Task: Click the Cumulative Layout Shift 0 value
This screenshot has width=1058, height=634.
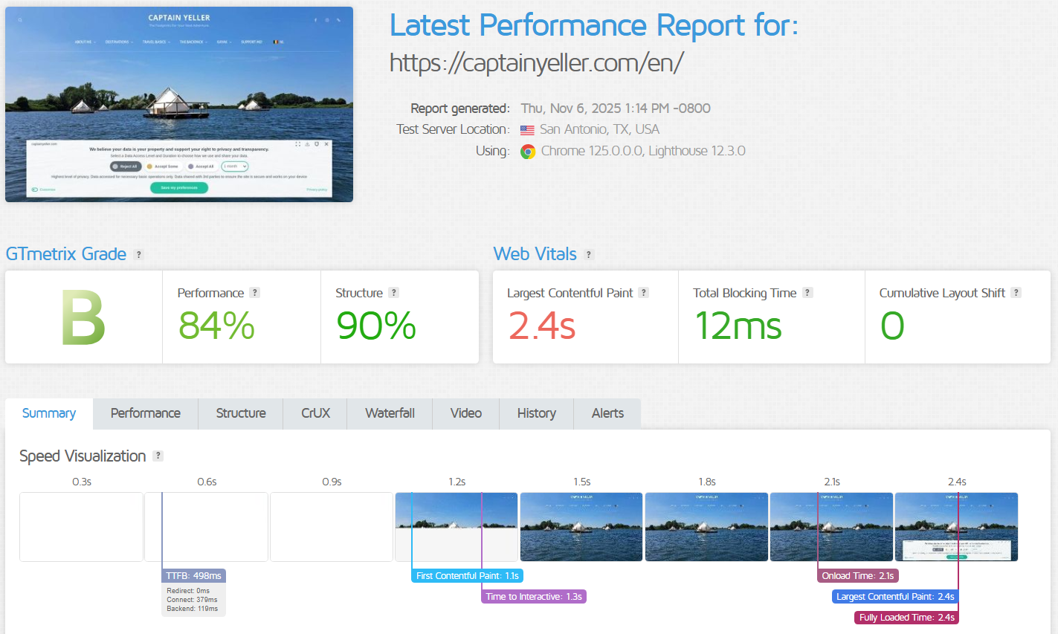Action: point(892,326)
